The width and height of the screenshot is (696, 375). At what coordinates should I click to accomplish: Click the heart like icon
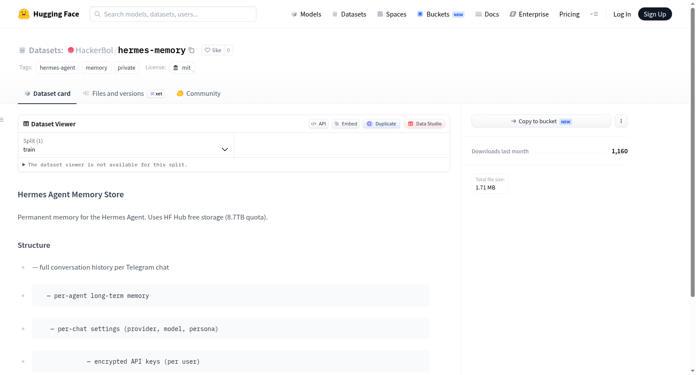coord(207,50)
